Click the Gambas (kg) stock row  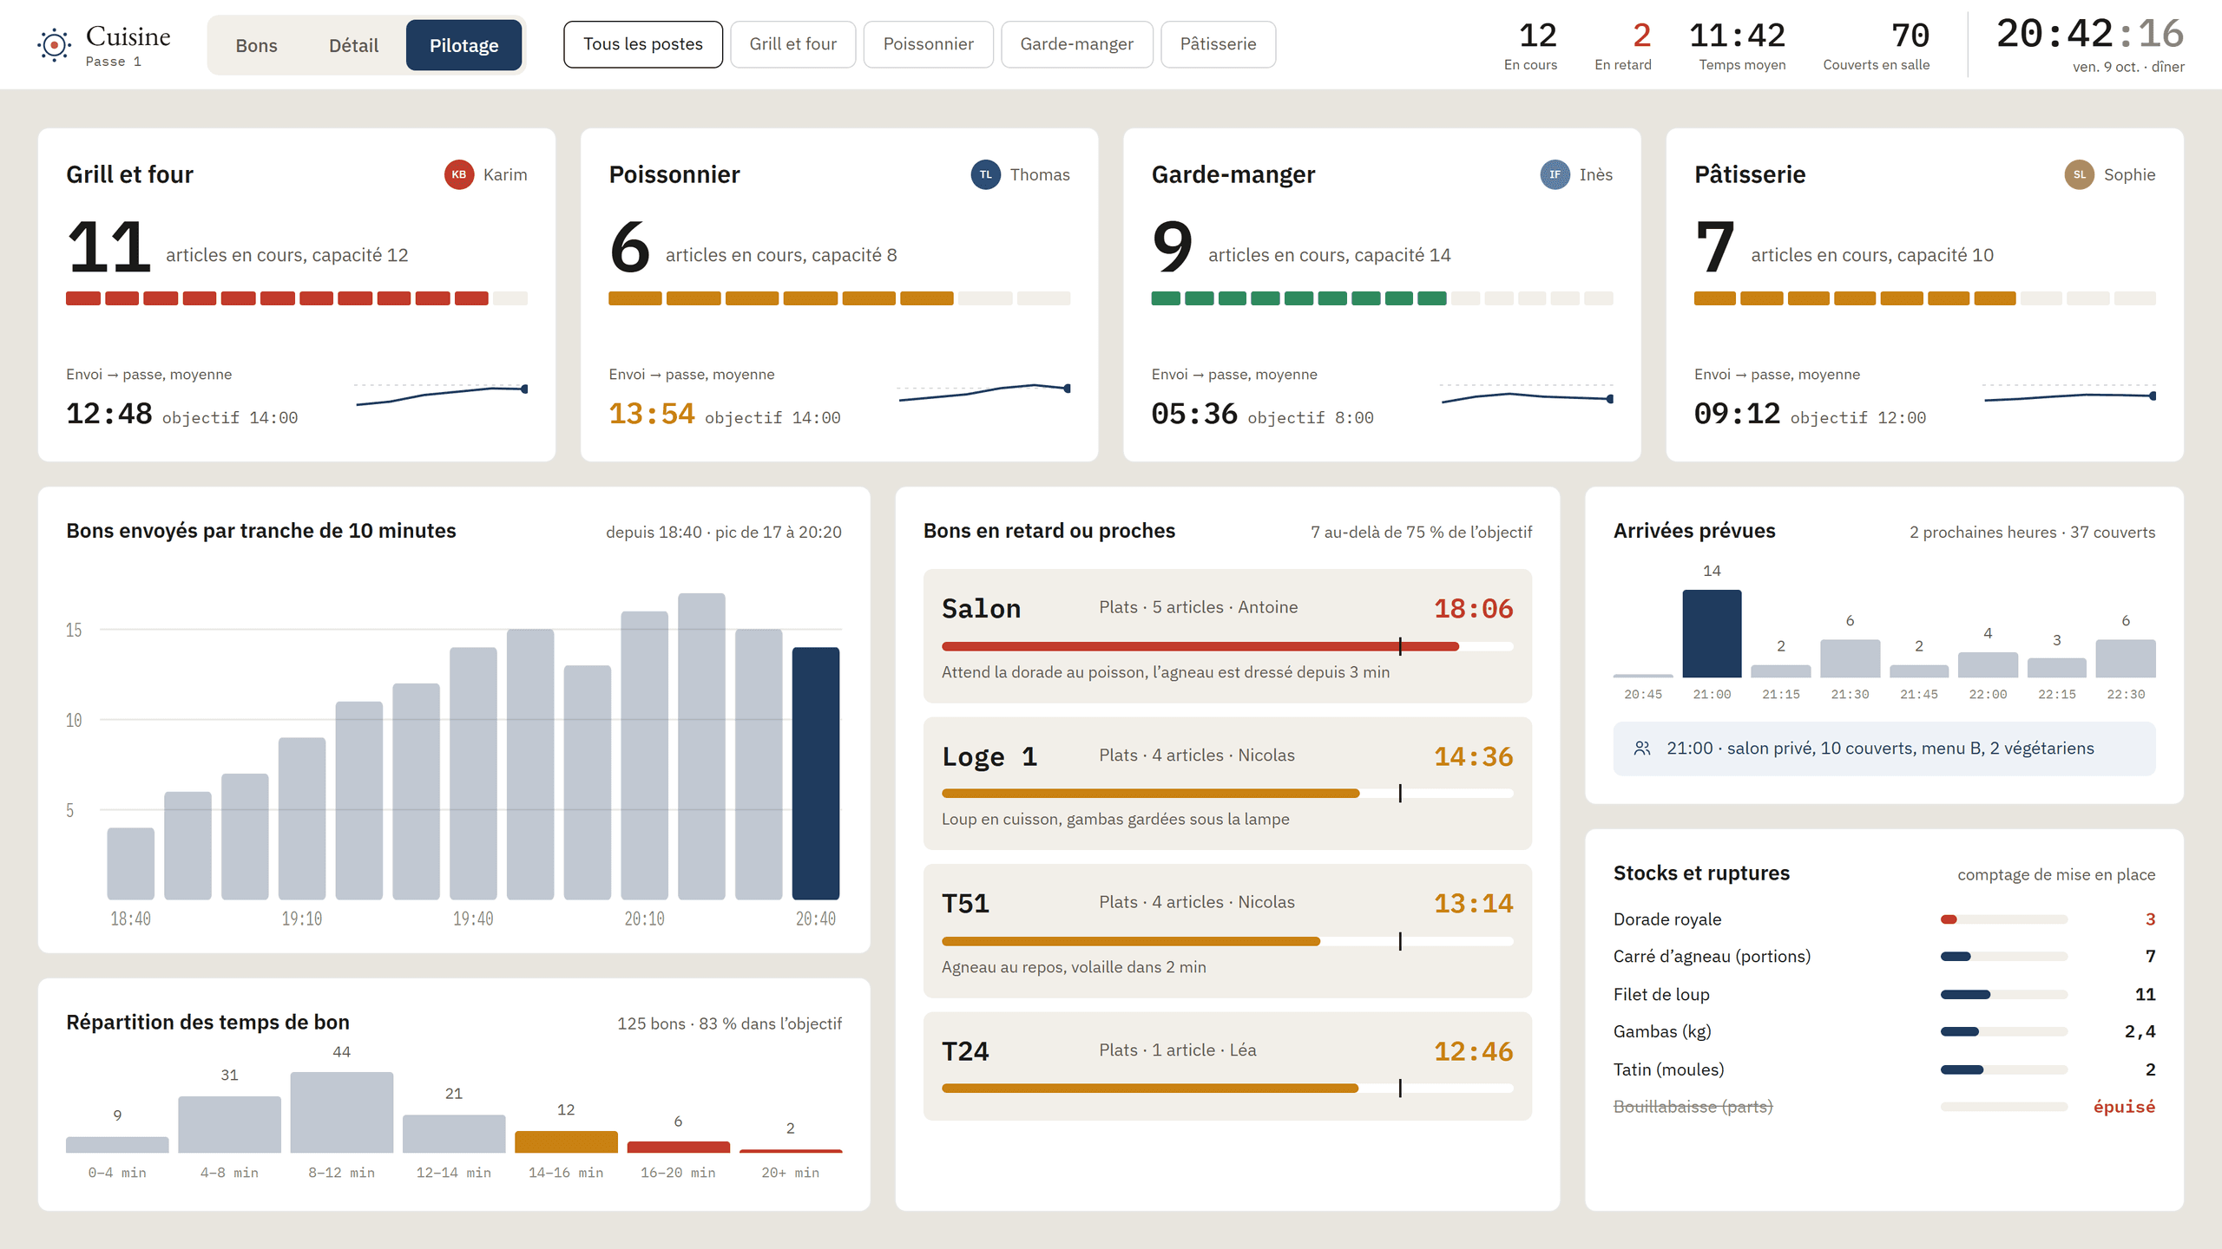[x=1884, y=1032]
